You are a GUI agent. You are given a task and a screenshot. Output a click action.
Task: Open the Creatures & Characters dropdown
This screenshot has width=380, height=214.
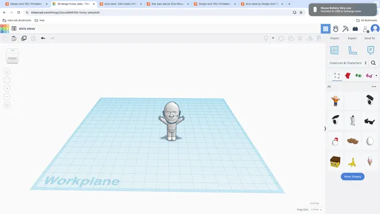(x=348, y=63)
